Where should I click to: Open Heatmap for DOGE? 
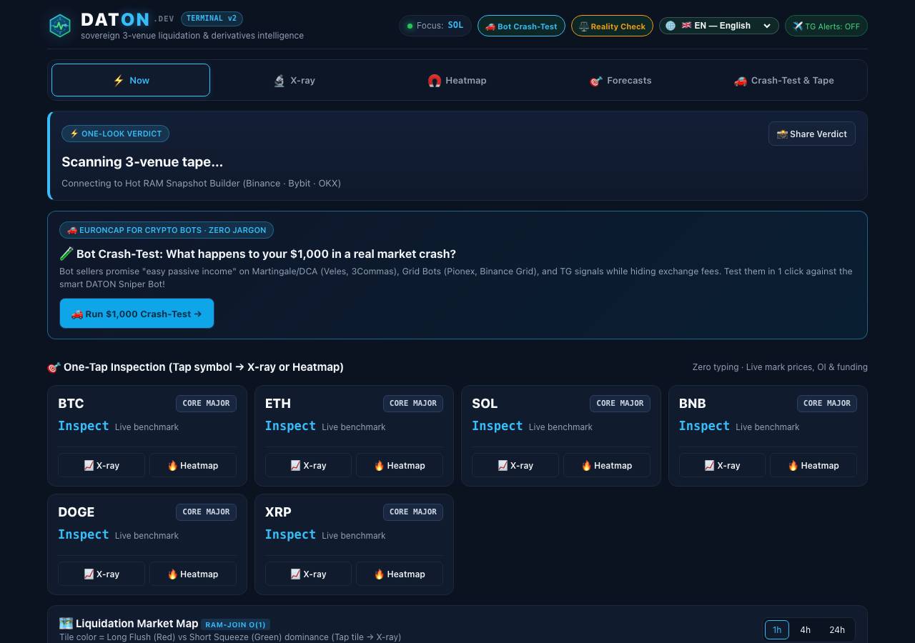tap(193, 574)
